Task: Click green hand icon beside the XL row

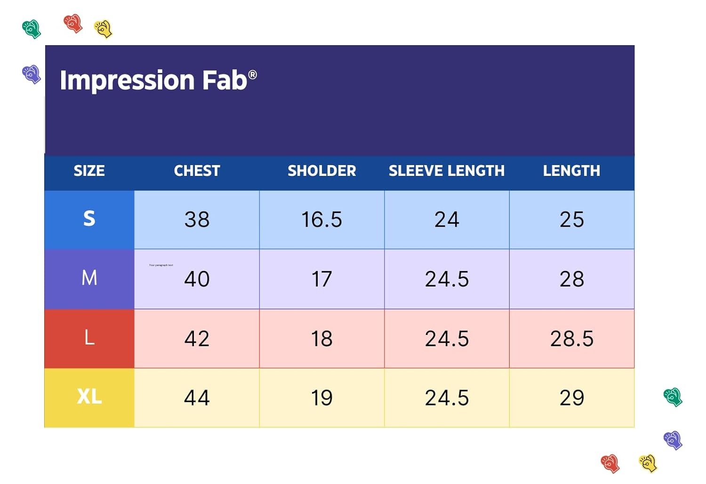Action: 673,397
